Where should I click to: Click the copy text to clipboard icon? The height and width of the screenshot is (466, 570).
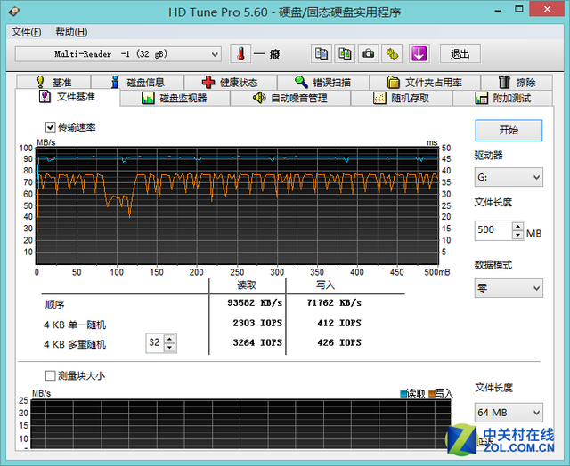[322, 54]
